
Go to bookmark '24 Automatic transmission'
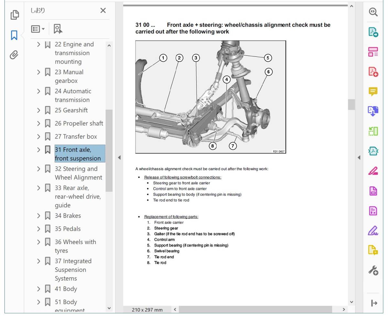(x=73, y=95)
